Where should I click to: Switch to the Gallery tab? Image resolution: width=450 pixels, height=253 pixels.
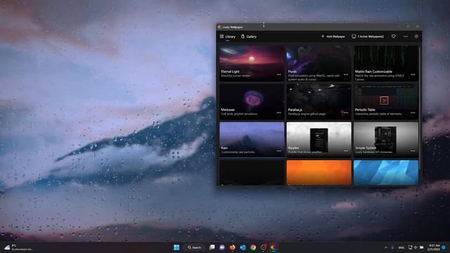pyautogui.click(x=249, y=37)
